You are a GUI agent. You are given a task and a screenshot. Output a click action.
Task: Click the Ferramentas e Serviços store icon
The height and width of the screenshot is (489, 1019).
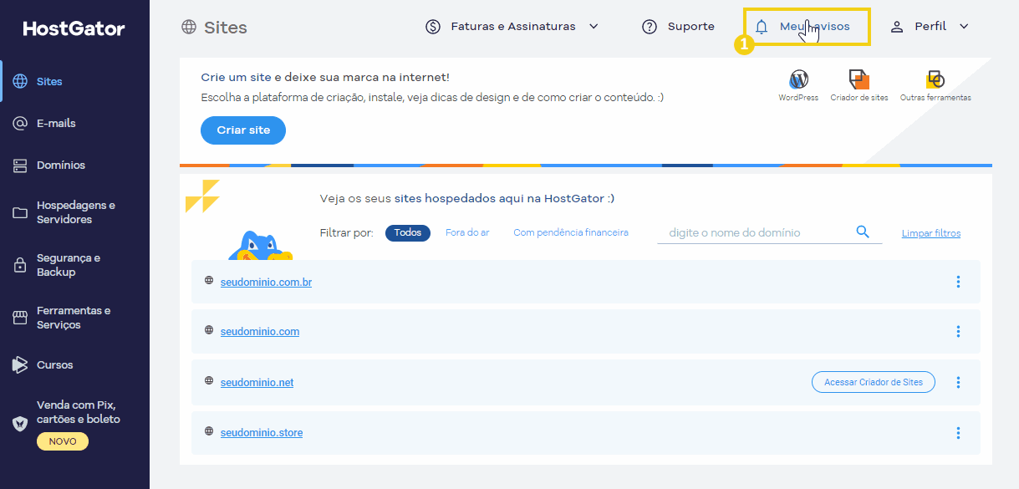(x=20, y=318)
